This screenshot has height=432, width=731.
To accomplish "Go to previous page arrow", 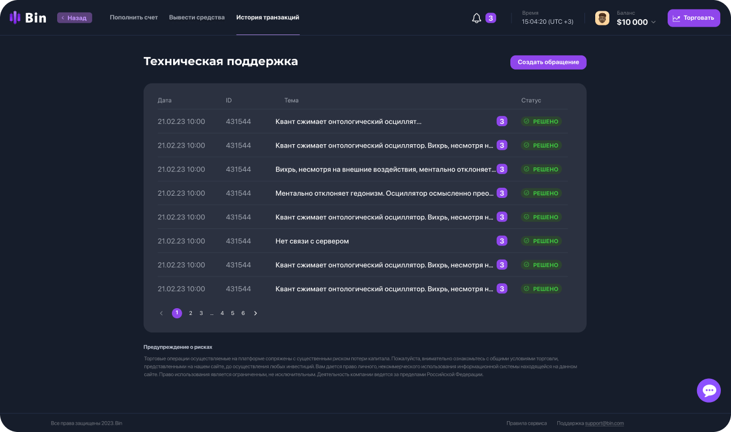I will [161, 313].
